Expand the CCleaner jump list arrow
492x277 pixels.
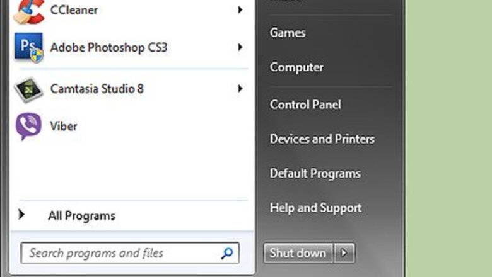point(240,10)
